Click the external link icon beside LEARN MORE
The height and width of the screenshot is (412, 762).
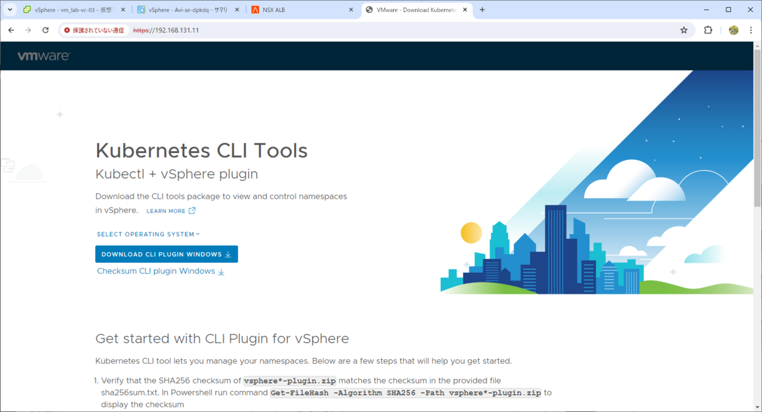192,211
